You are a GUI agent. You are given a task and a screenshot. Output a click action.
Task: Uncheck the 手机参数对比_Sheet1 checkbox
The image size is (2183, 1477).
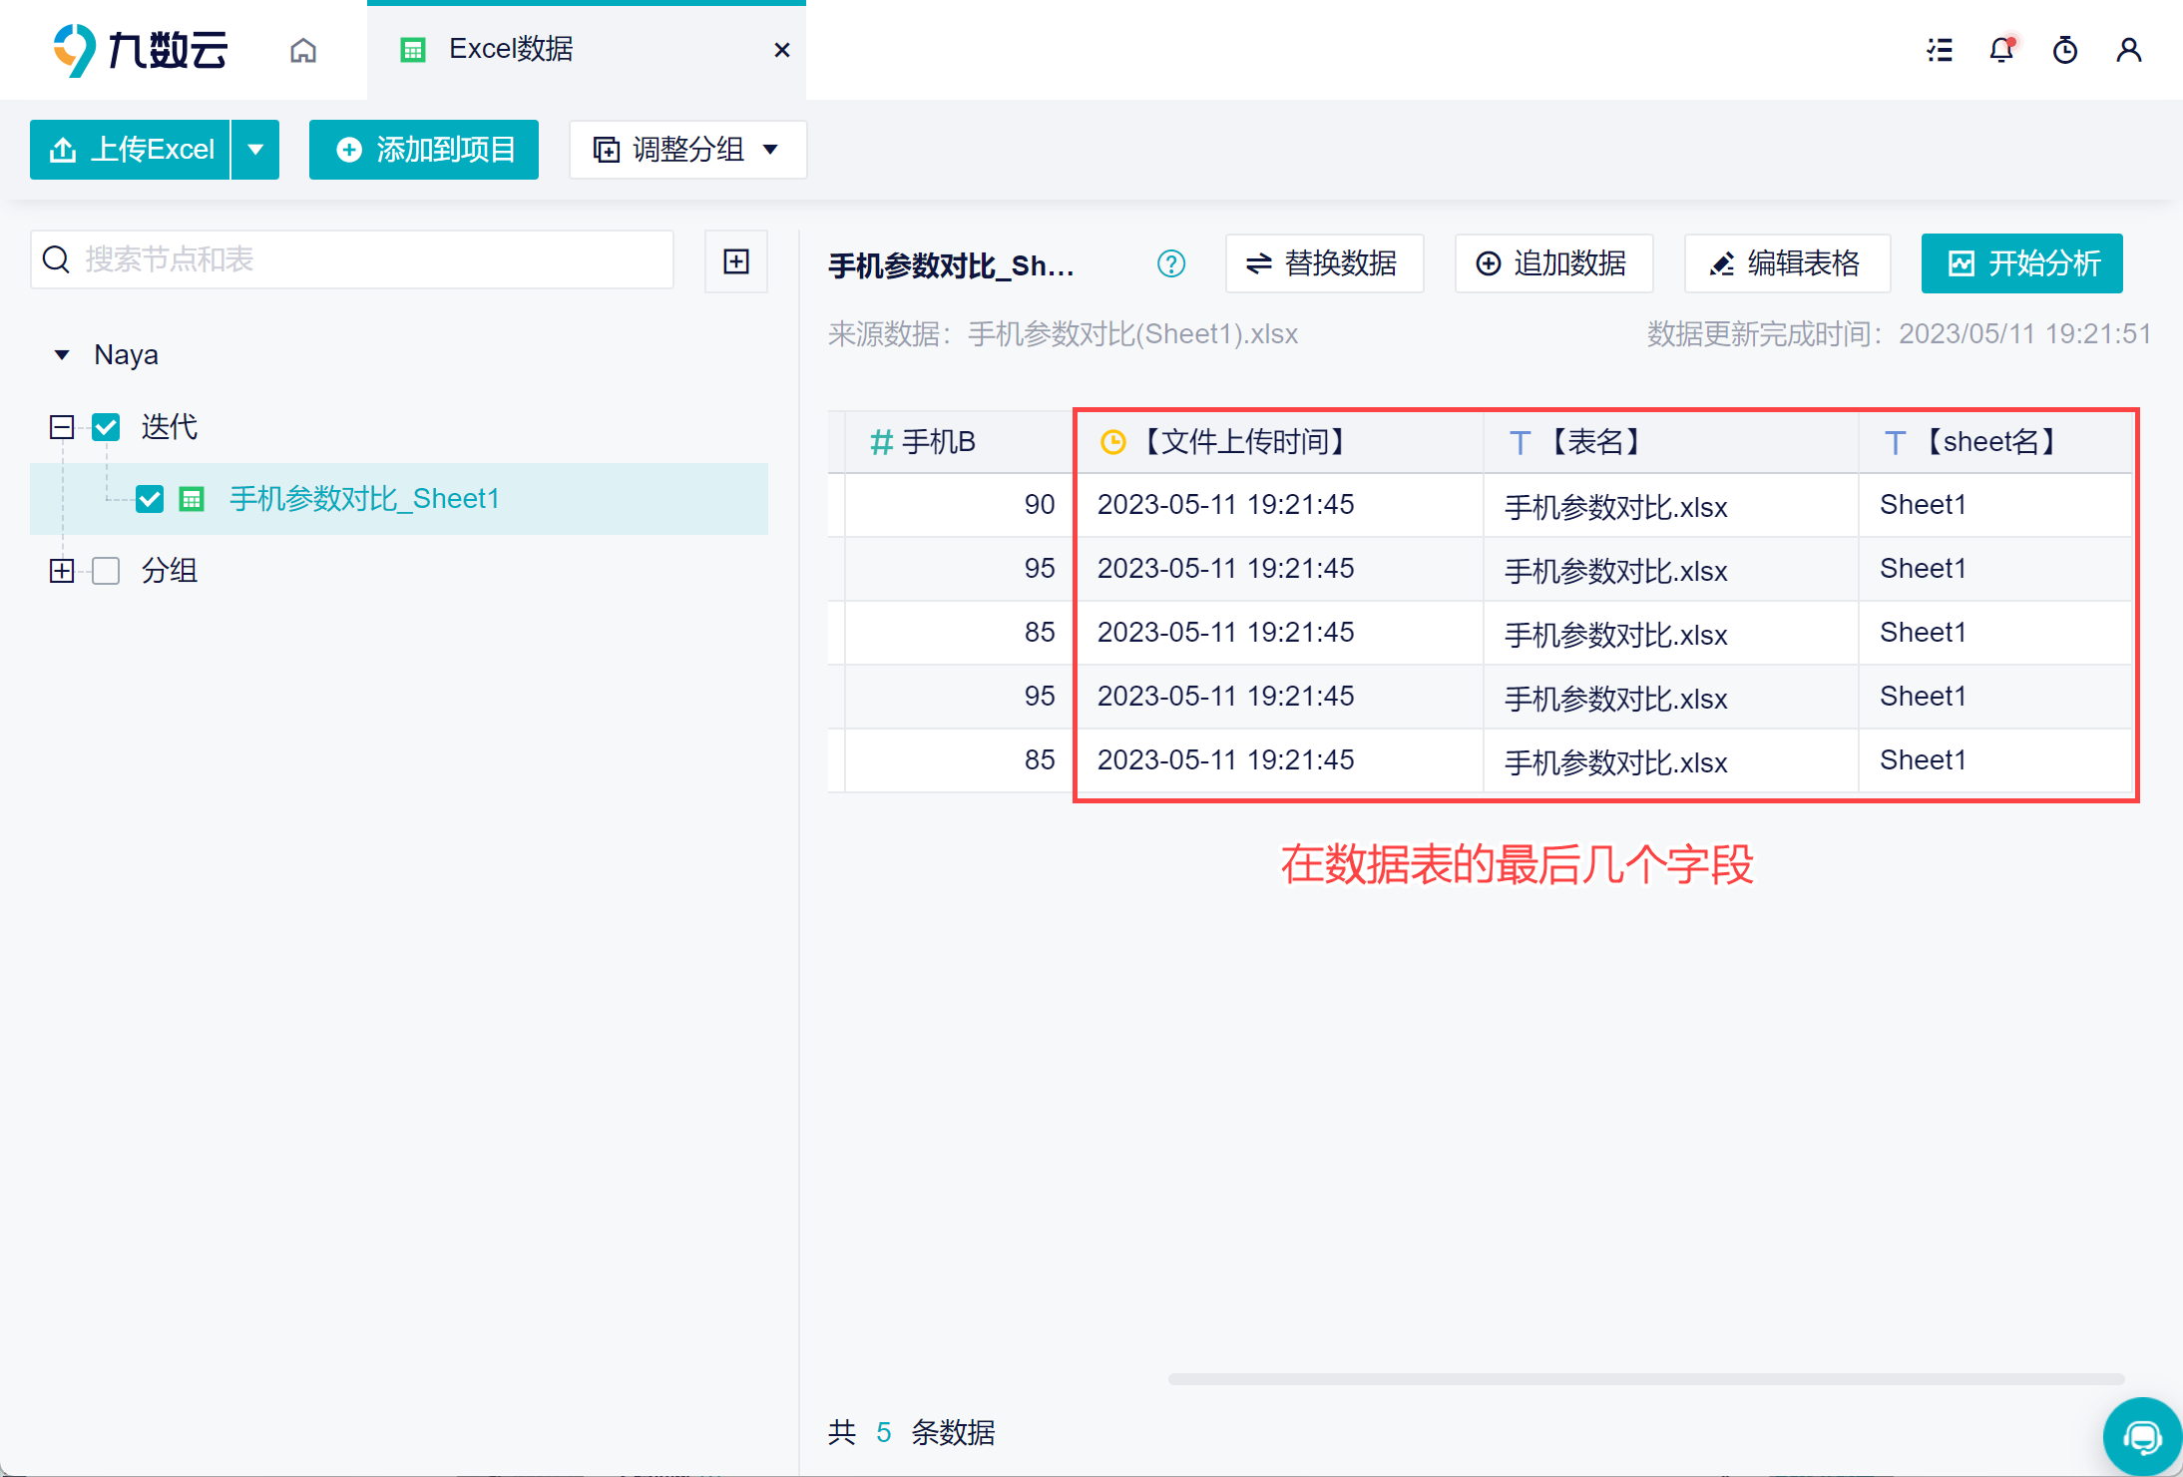(x=150, y=499)
